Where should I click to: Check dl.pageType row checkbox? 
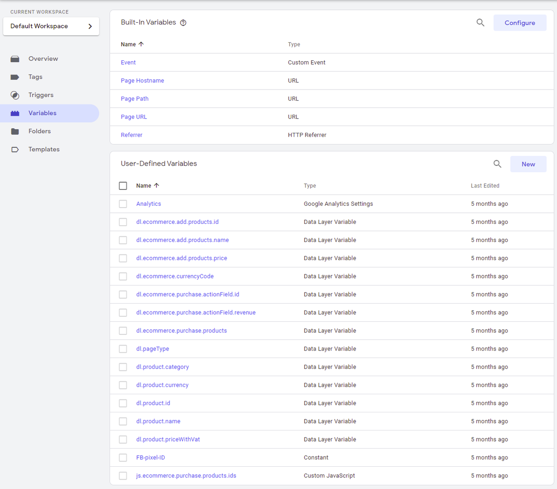[123, 349]
